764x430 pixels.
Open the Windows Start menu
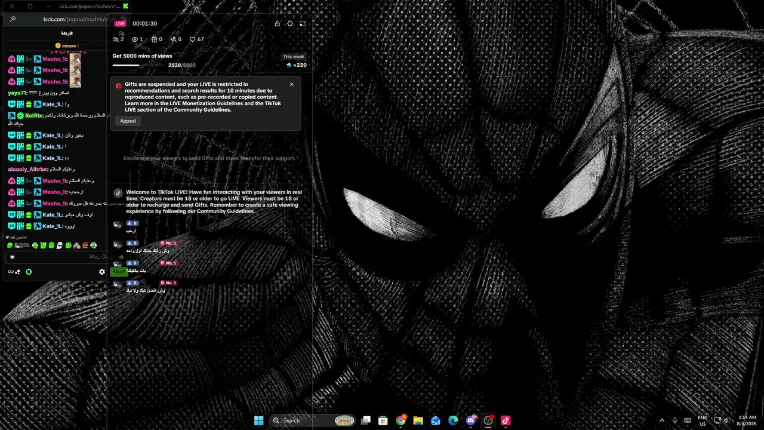click(x=258, y=420)
